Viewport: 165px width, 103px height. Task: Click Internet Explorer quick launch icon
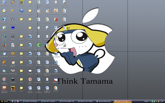tap(15, 101)
